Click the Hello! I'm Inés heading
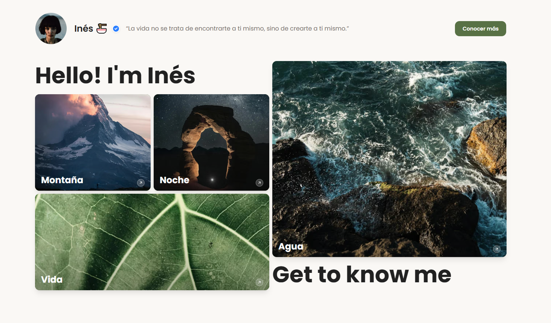The width and height of the screenshot is (551, 323). 115,75
